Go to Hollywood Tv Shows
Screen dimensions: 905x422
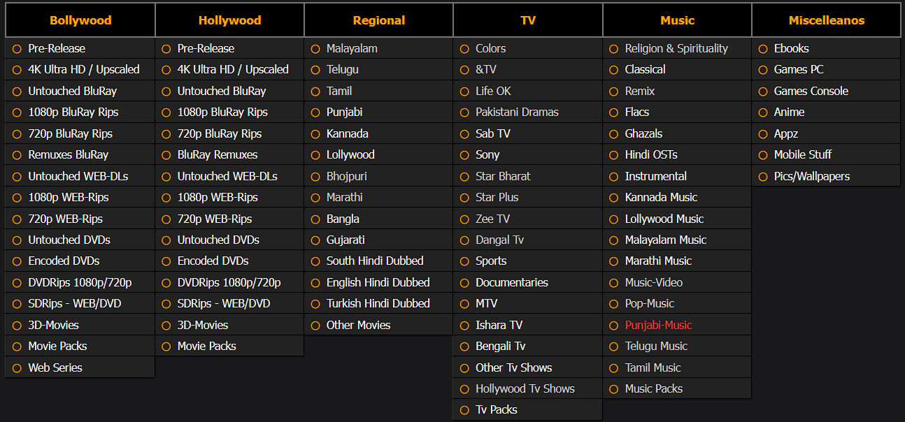(x=525, y=388)
